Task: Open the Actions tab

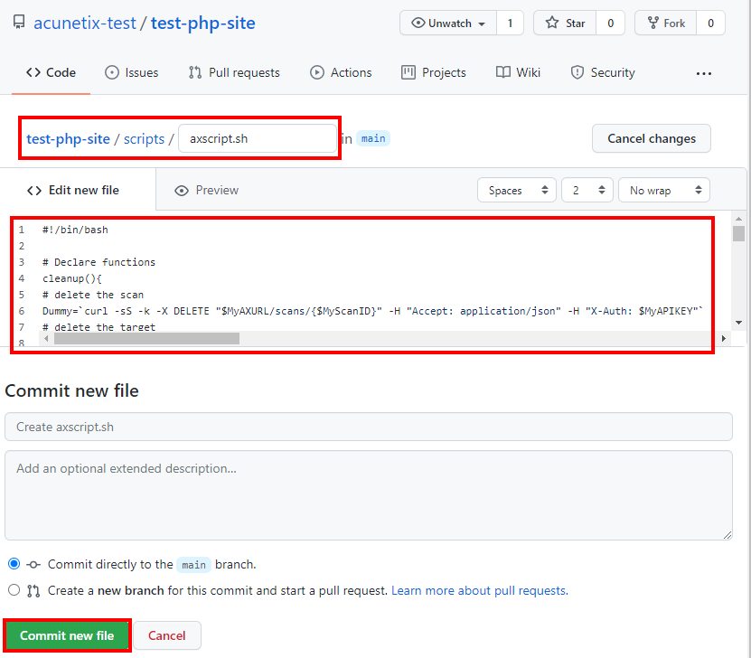Action: 341,73
